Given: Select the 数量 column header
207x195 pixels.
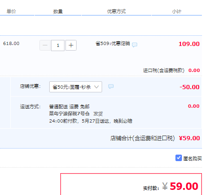Looking at the screenshot, I should pyautogui.click(x=58, y=11).
